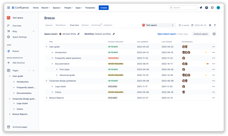Click the yellow status dot on Advanced guide row

[x=206, y=75]
